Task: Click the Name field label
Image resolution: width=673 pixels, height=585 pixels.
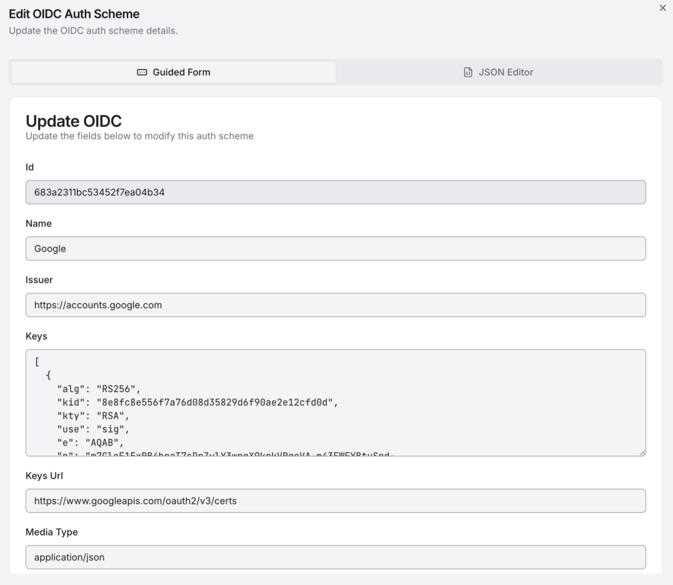Action: (x=39, y=224)
